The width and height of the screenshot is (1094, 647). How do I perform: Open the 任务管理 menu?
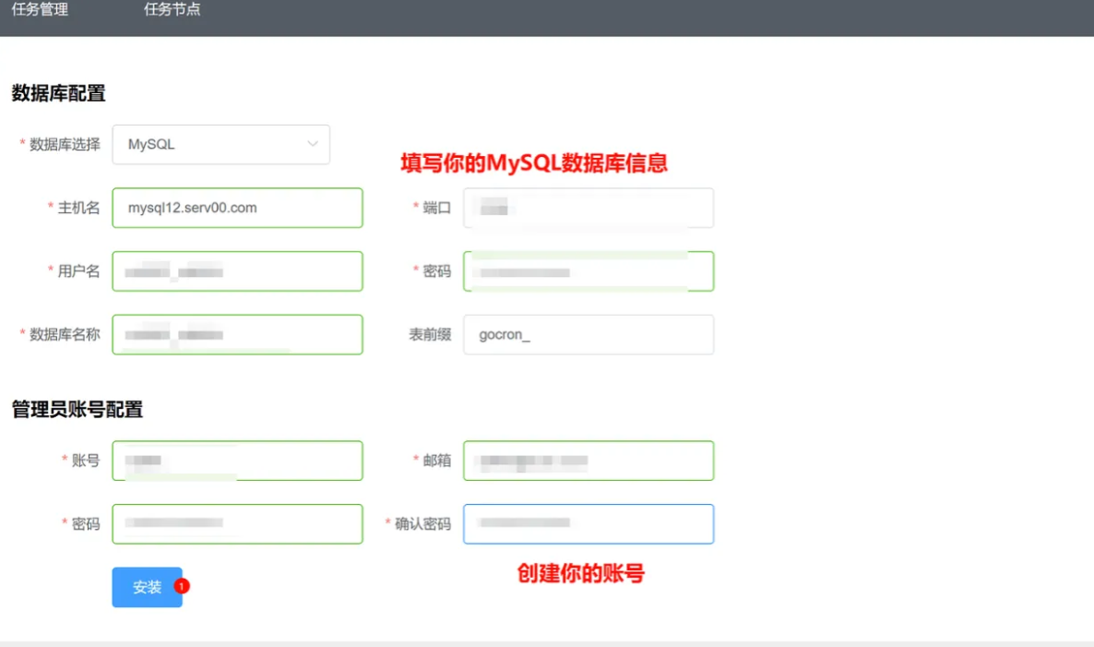(40, 10)
